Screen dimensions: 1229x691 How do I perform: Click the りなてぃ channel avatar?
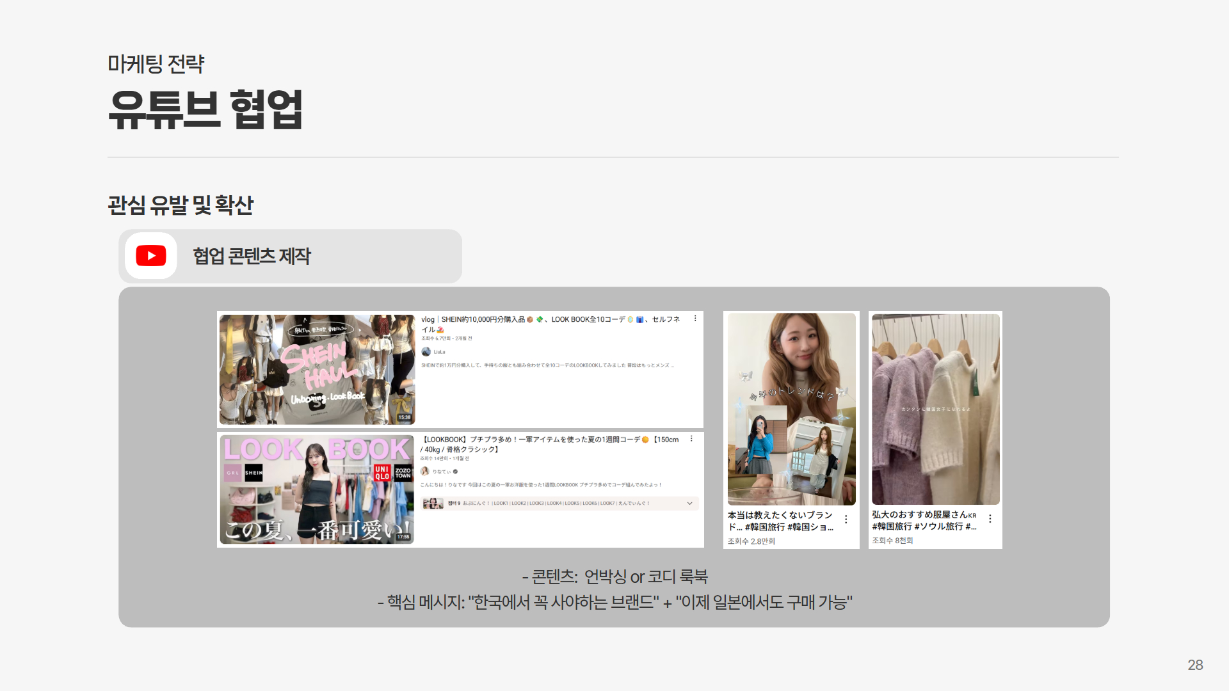(x=425, y=472)
